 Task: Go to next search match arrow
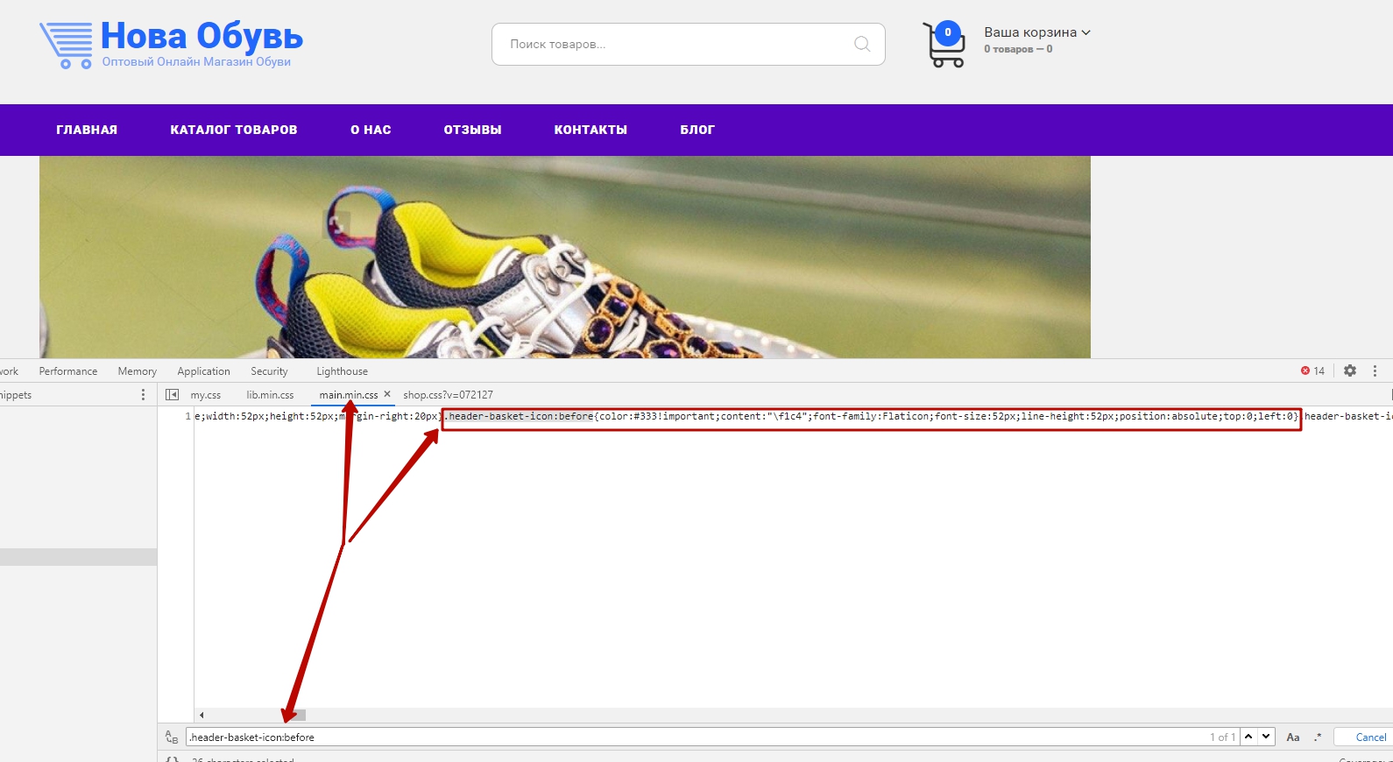click(x=1266, y=737)
